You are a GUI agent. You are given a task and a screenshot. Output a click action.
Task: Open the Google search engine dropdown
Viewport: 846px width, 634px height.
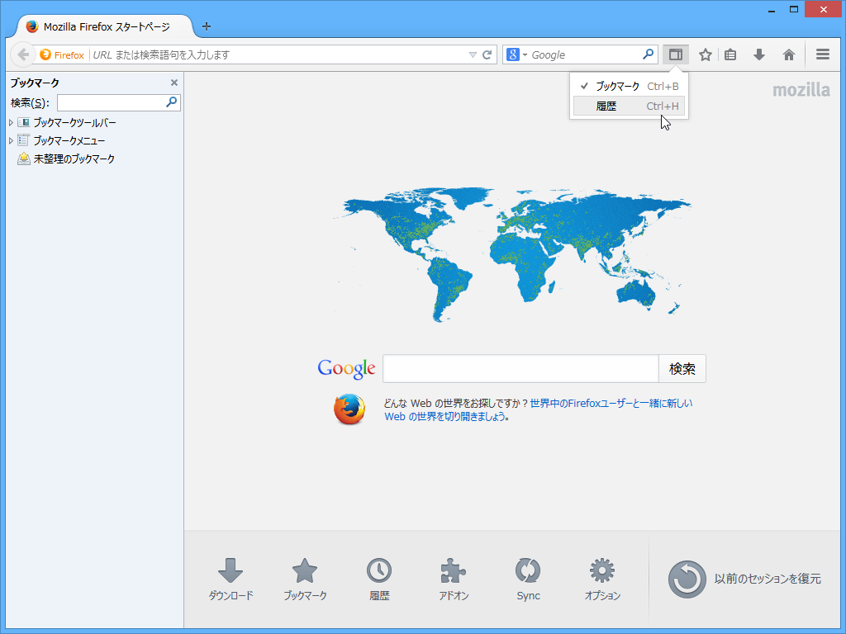click(x=521, y=54)
